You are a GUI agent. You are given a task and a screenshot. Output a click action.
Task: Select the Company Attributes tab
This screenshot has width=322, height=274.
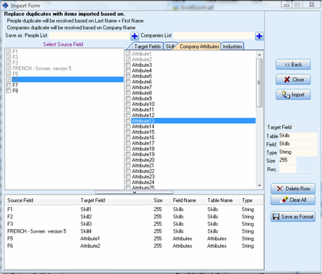point(199,47)
